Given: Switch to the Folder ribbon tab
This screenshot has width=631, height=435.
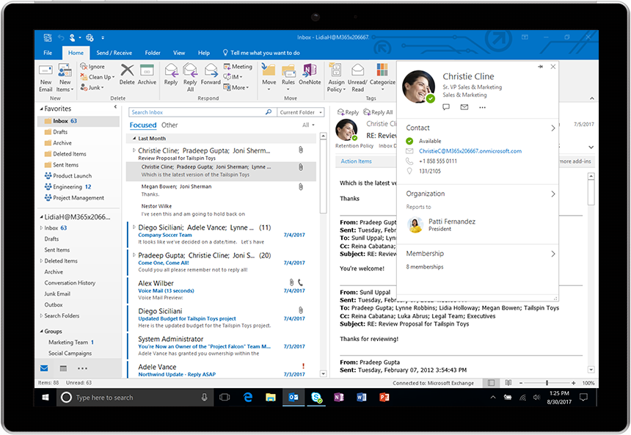Looking at the screenshot, I should (x=153, y=53).
